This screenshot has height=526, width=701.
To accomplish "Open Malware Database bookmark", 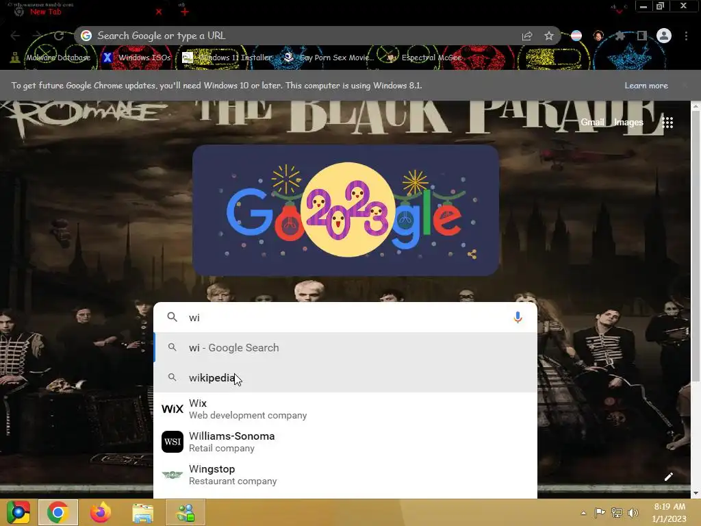I will pos(51,58).
